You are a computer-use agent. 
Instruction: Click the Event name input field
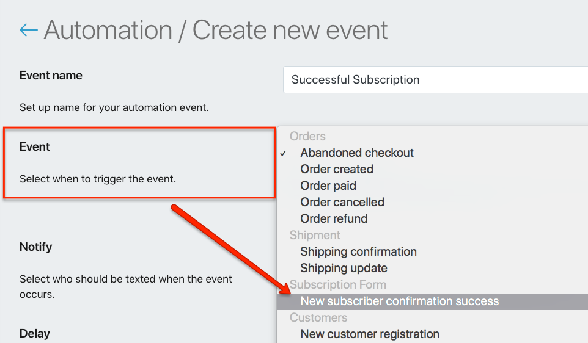[435, 80]
